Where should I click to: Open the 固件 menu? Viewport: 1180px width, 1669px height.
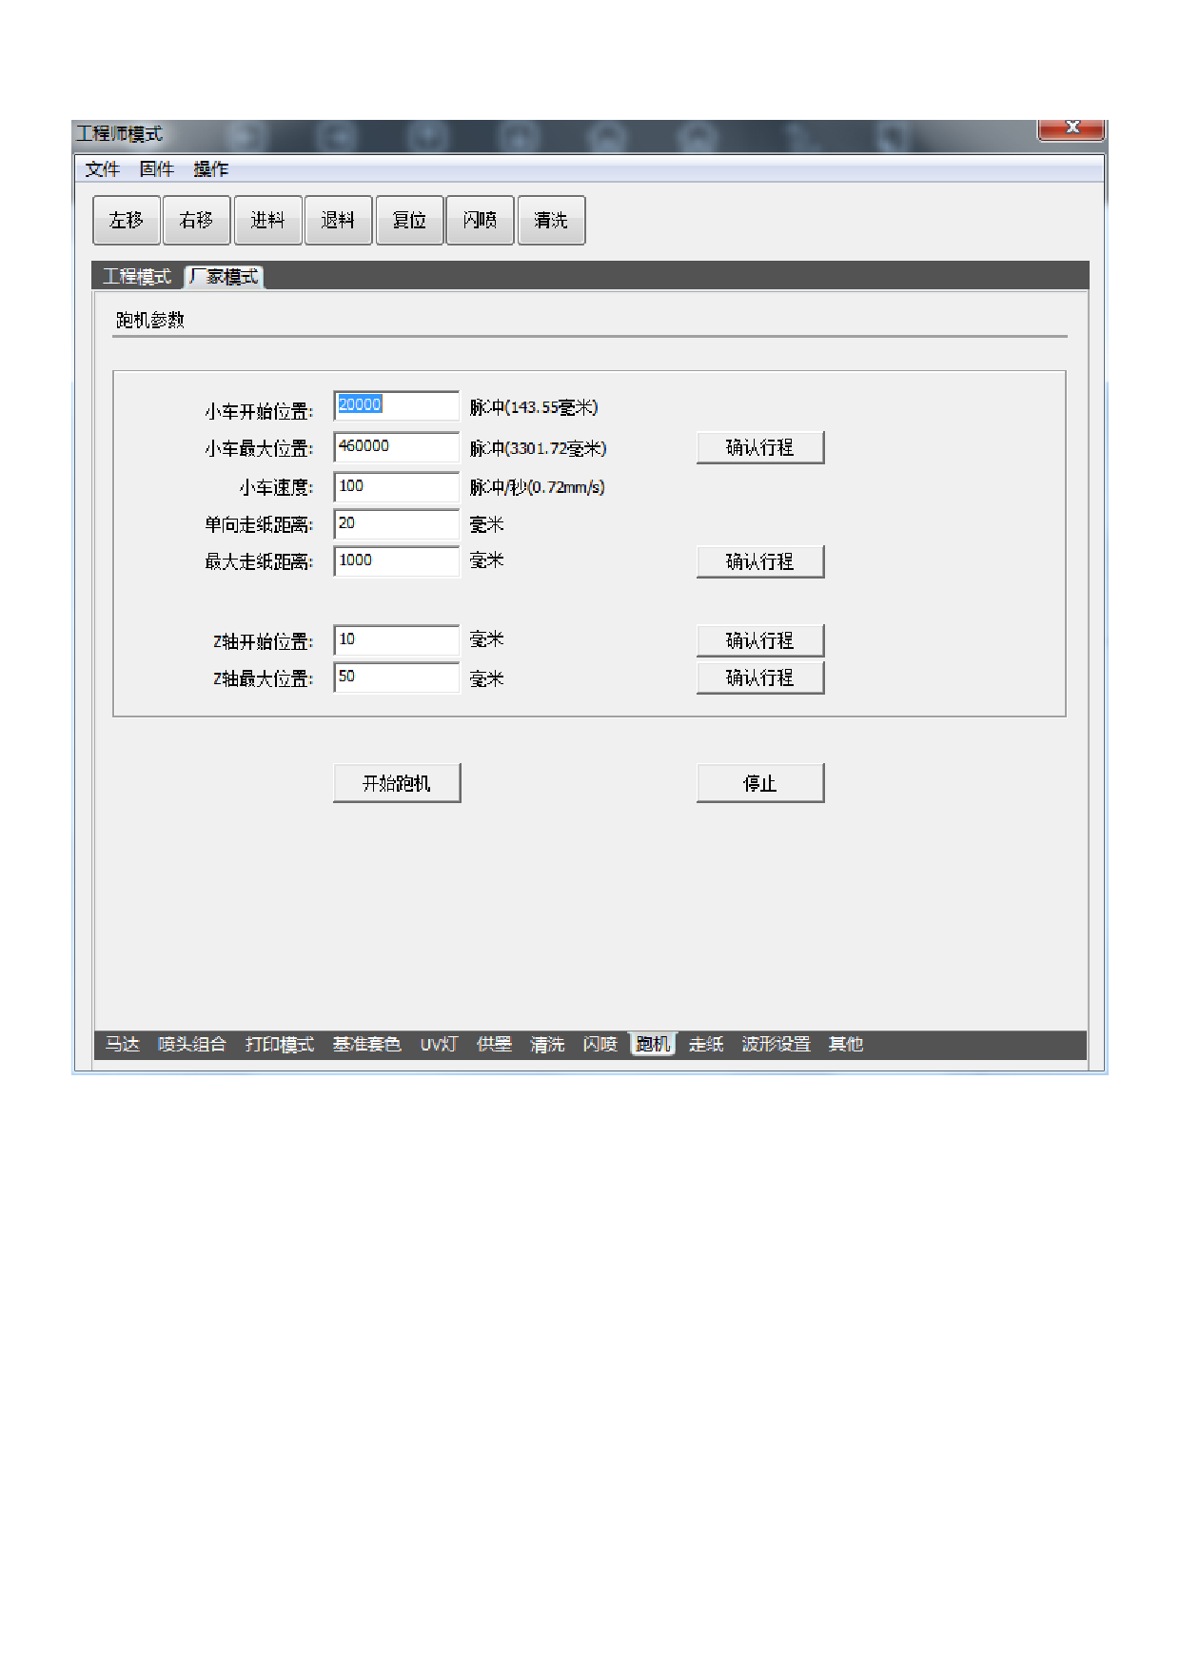pos(156,169)
